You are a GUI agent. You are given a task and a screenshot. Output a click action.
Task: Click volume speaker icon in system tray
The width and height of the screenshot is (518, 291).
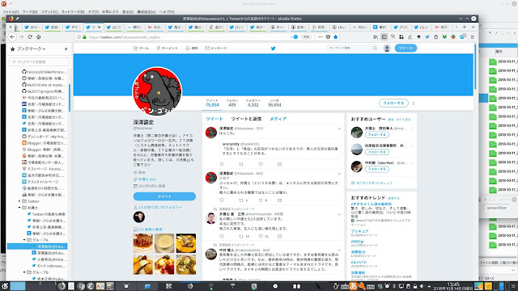[x=422, y=286]
